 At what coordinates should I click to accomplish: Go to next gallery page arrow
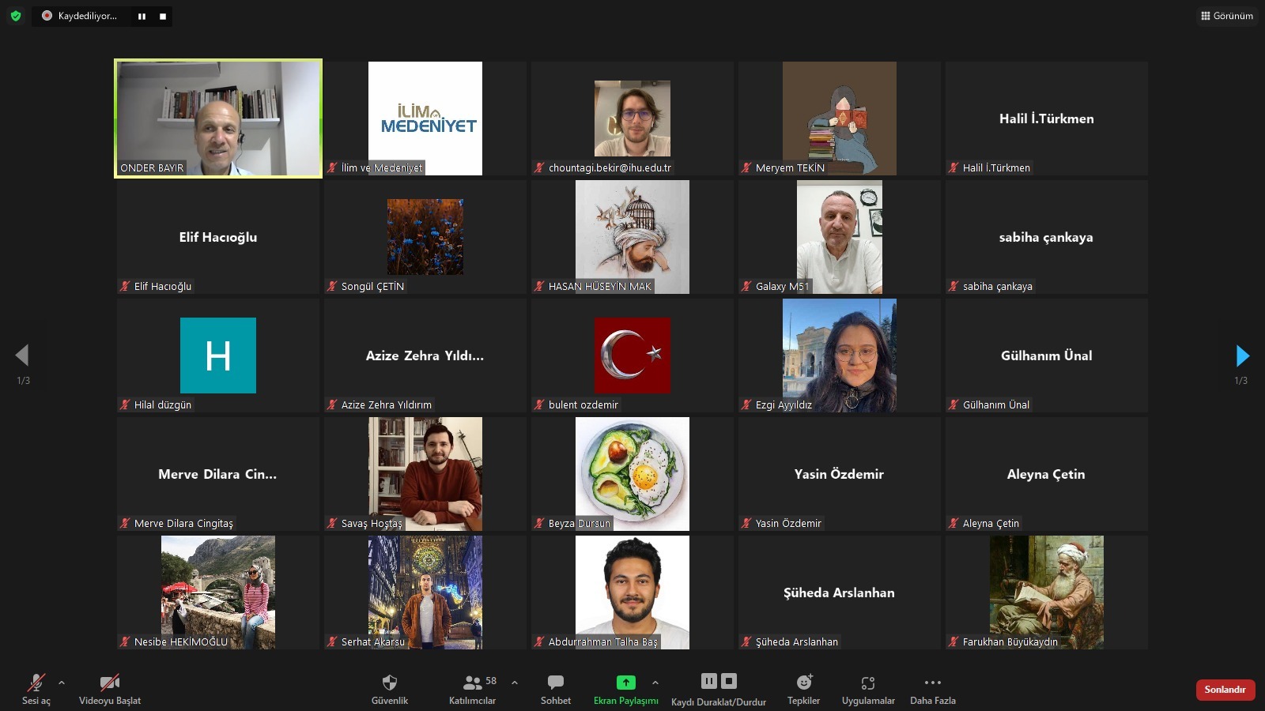(x=1242, y=355)
